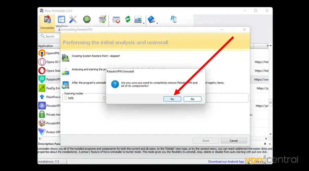
Task: Click the PrivateVPN shield icon
Action: coord(42,123)
